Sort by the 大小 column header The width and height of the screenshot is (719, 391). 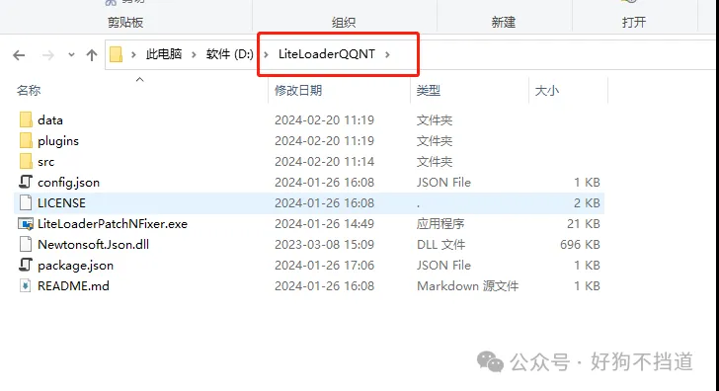(x=547, y=90)
